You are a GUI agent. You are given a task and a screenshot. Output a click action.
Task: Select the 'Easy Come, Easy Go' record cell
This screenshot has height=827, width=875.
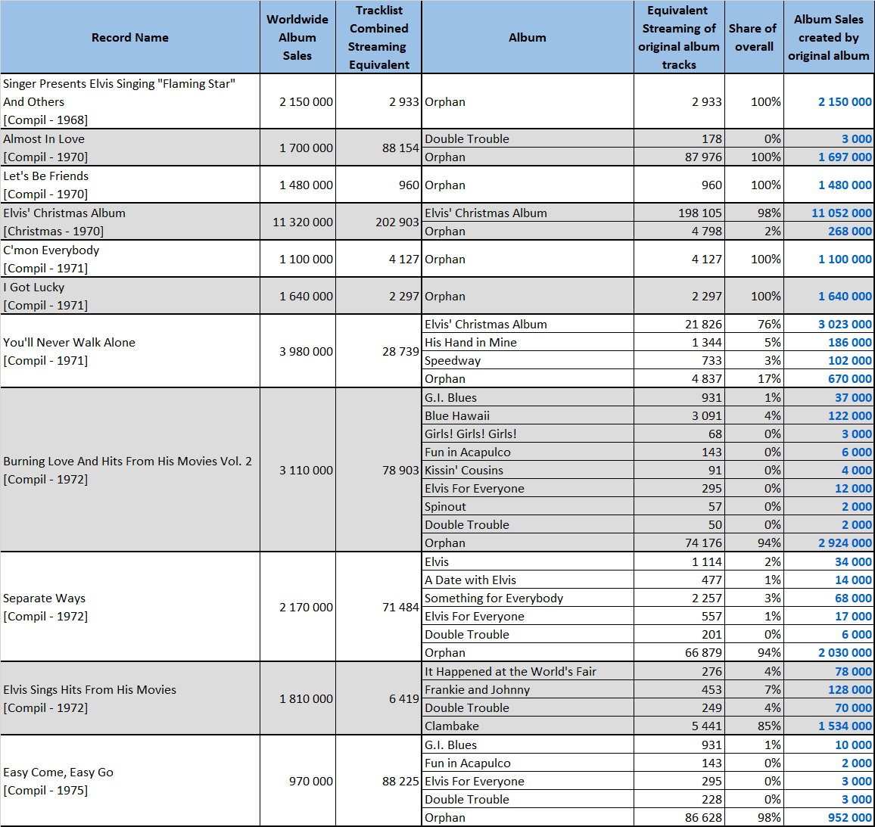[x=130, y=781]
